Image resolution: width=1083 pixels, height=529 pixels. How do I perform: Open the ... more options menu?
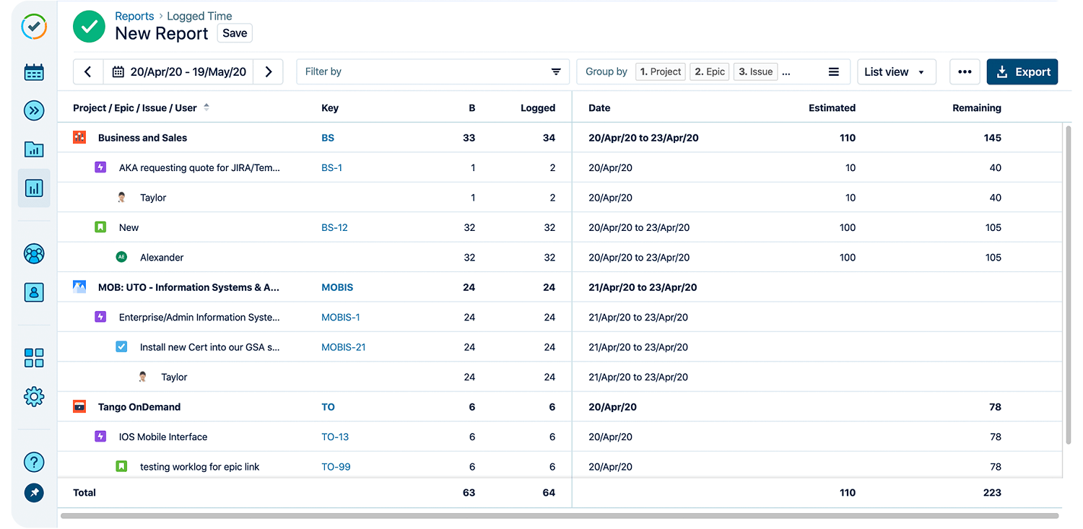[965, 71]
